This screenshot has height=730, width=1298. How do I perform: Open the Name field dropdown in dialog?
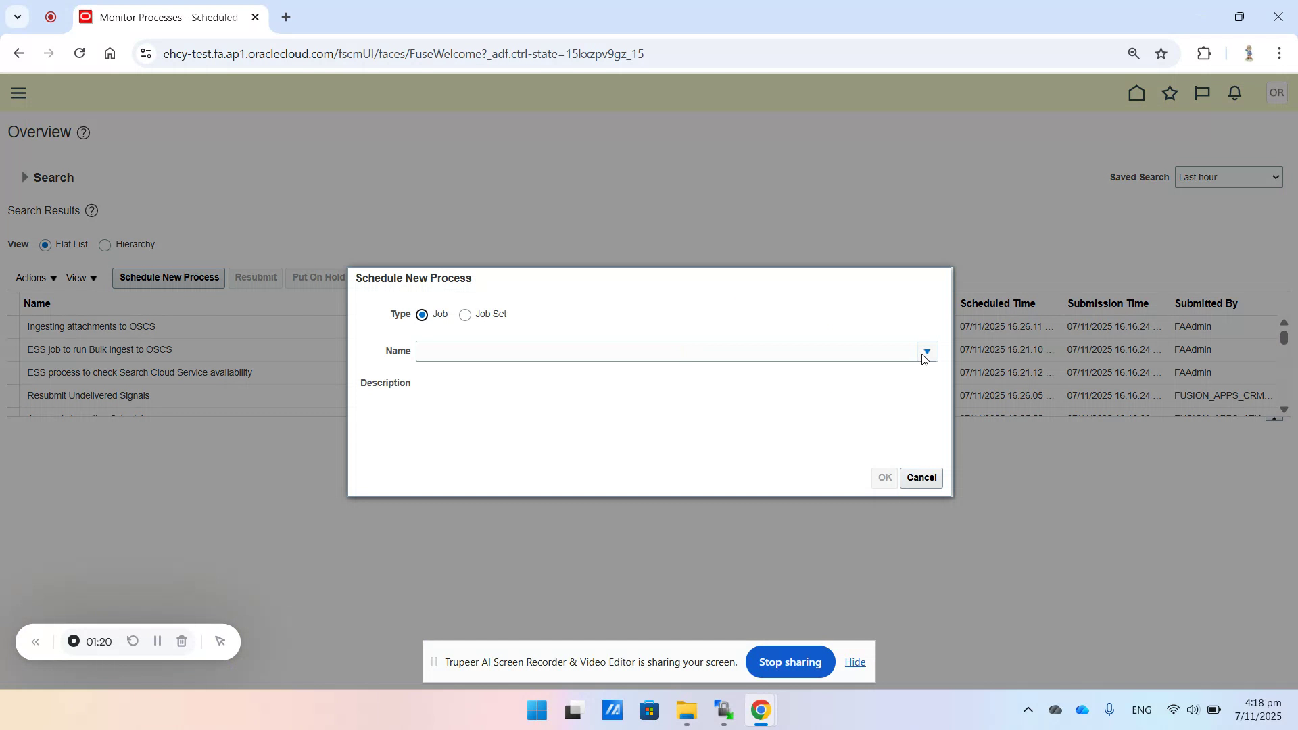click(927, 351)
